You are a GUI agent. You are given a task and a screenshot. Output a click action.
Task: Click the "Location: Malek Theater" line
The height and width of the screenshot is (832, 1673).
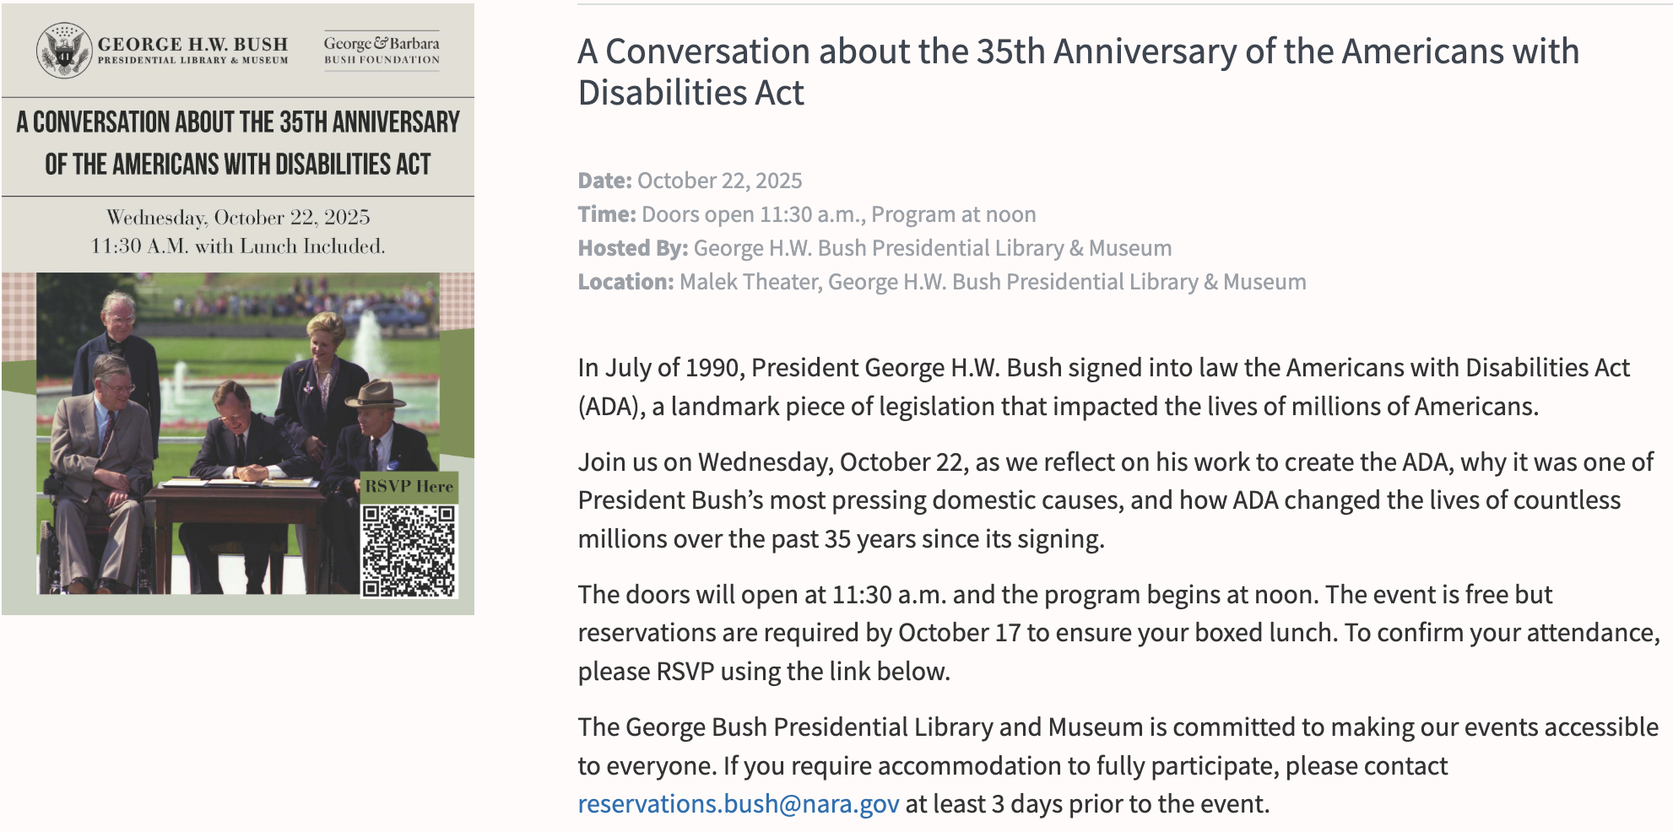click(x=941, y=282)
